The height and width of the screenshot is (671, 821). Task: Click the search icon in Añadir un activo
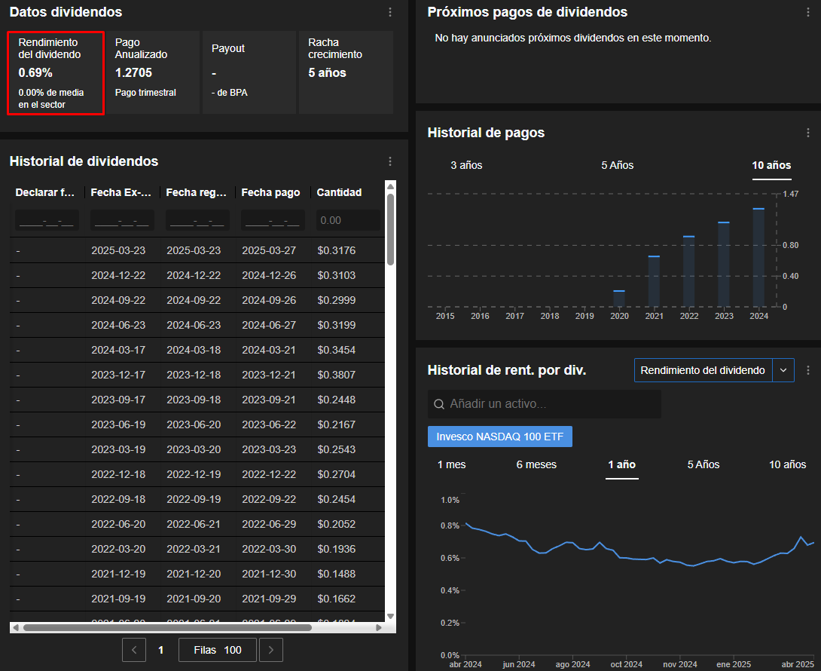pos(439,405)
